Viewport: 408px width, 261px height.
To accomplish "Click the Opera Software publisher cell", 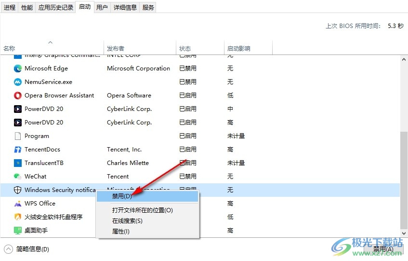I will 129,96.
